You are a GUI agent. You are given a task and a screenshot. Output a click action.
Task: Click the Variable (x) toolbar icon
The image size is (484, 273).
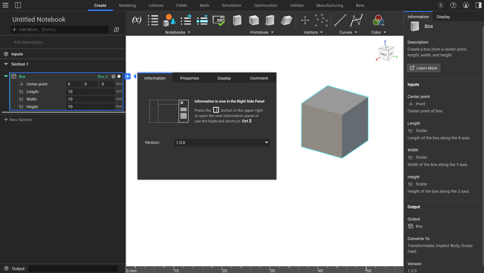point(137,20)
